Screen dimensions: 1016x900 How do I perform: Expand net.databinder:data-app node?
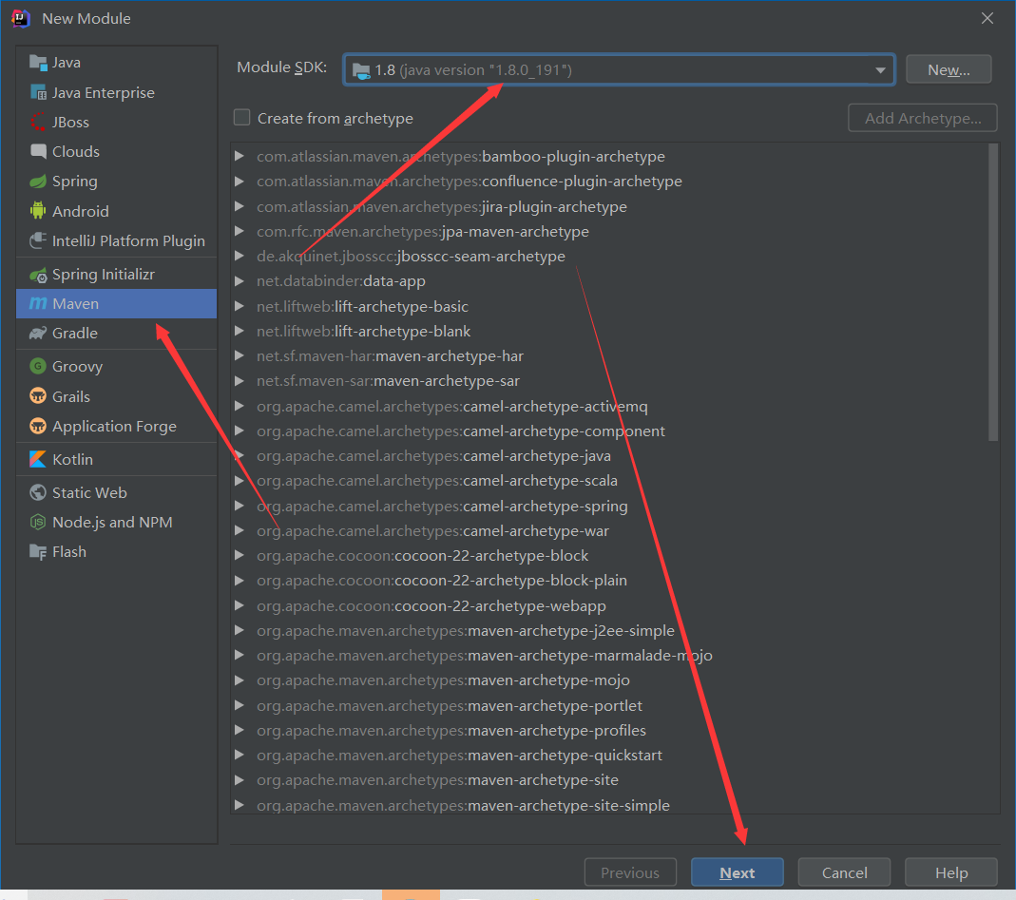240,280
